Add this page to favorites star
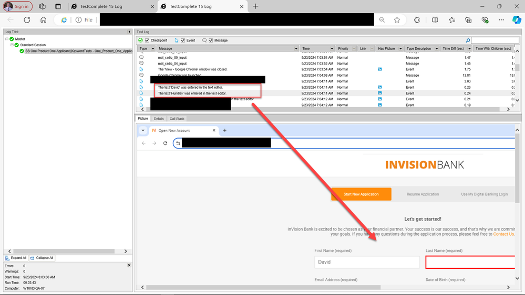525x295 pixels. (x=397, y=20)
